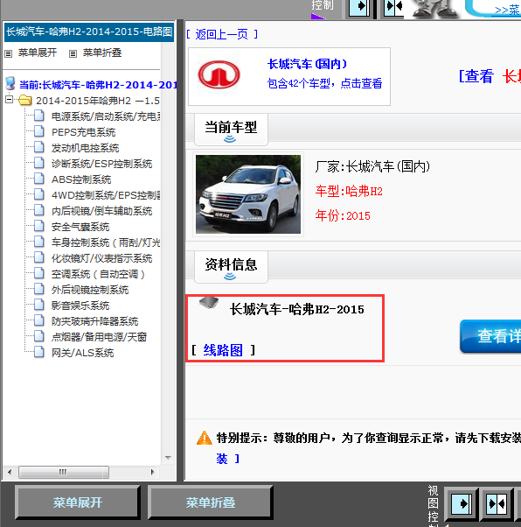Viewport: 521px width, 527px height.
Task: Click 包含42个车型，点击查看 link
Action: 324,83
